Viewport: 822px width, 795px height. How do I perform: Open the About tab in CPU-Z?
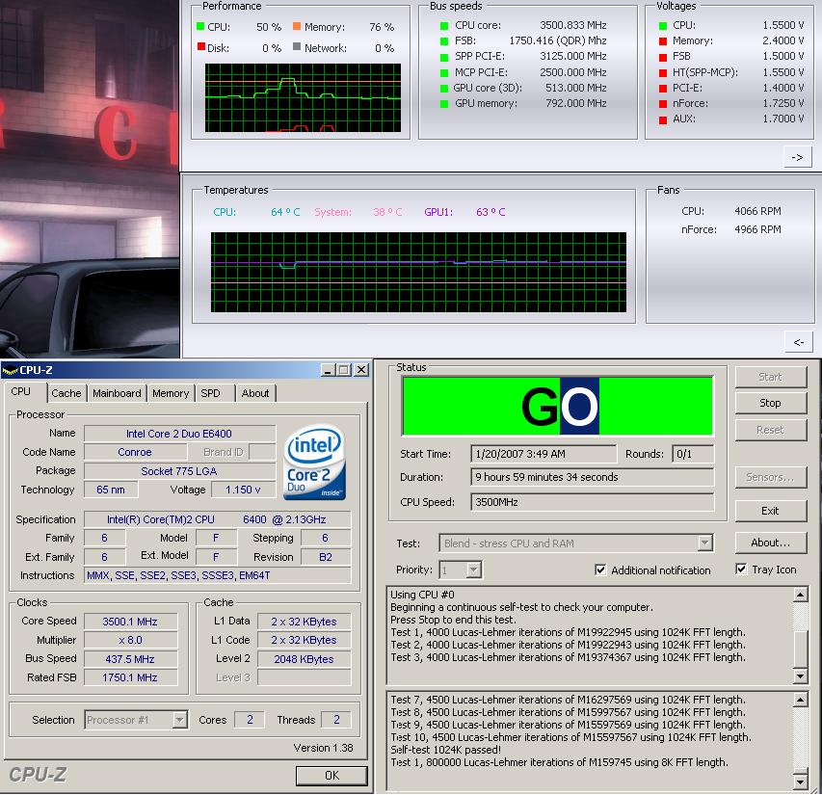click(255, 393)
